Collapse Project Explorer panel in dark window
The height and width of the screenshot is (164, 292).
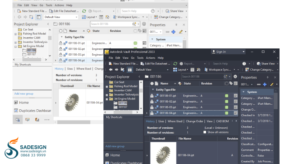[x=139, y=77]
